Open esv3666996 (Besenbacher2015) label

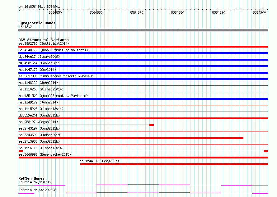click(45, 154)
